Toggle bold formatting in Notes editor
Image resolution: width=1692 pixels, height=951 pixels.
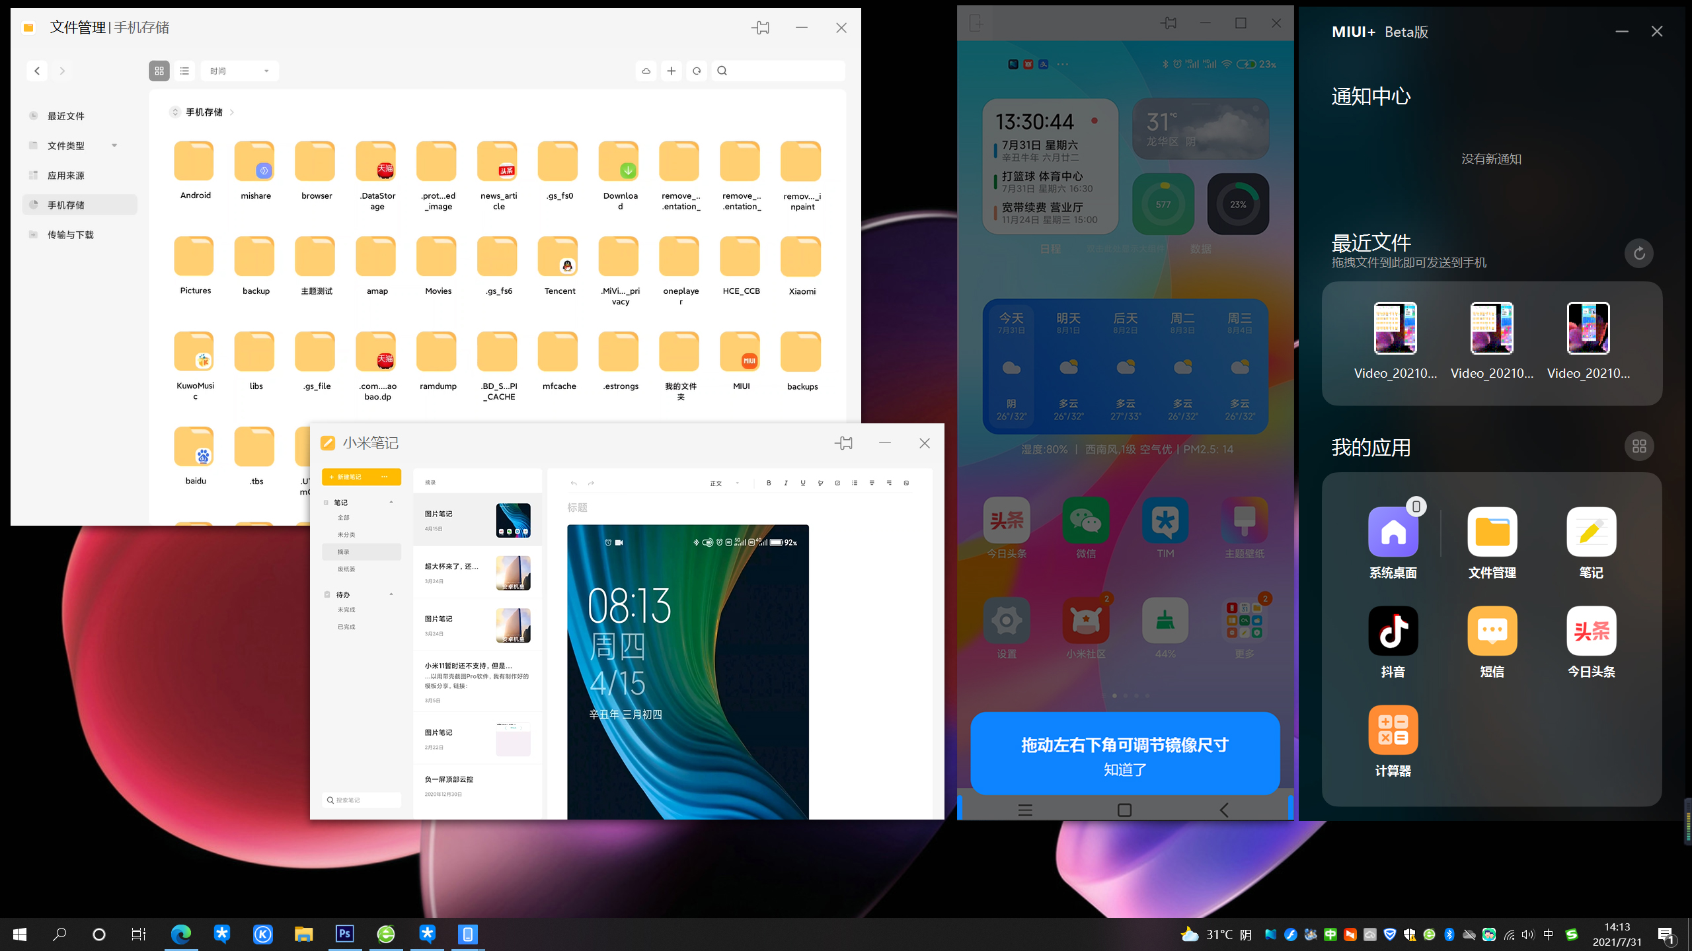point(769,483)
